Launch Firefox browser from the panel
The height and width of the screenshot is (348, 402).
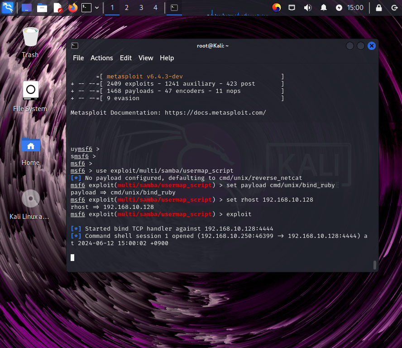click(x=73, y=8)
